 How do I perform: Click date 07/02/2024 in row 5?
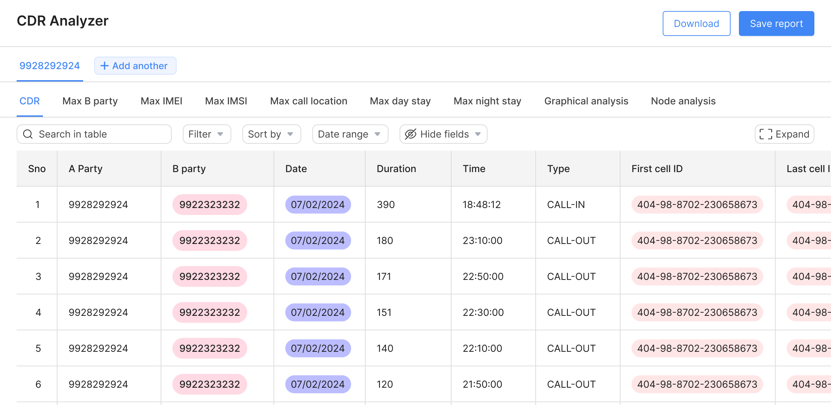click(x=318, y=348)
